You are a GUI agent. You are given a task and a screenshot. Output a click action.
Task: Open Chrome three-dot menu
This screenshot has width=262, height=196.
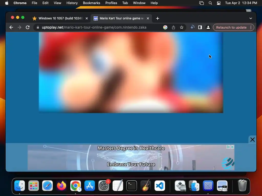[251, 27]
